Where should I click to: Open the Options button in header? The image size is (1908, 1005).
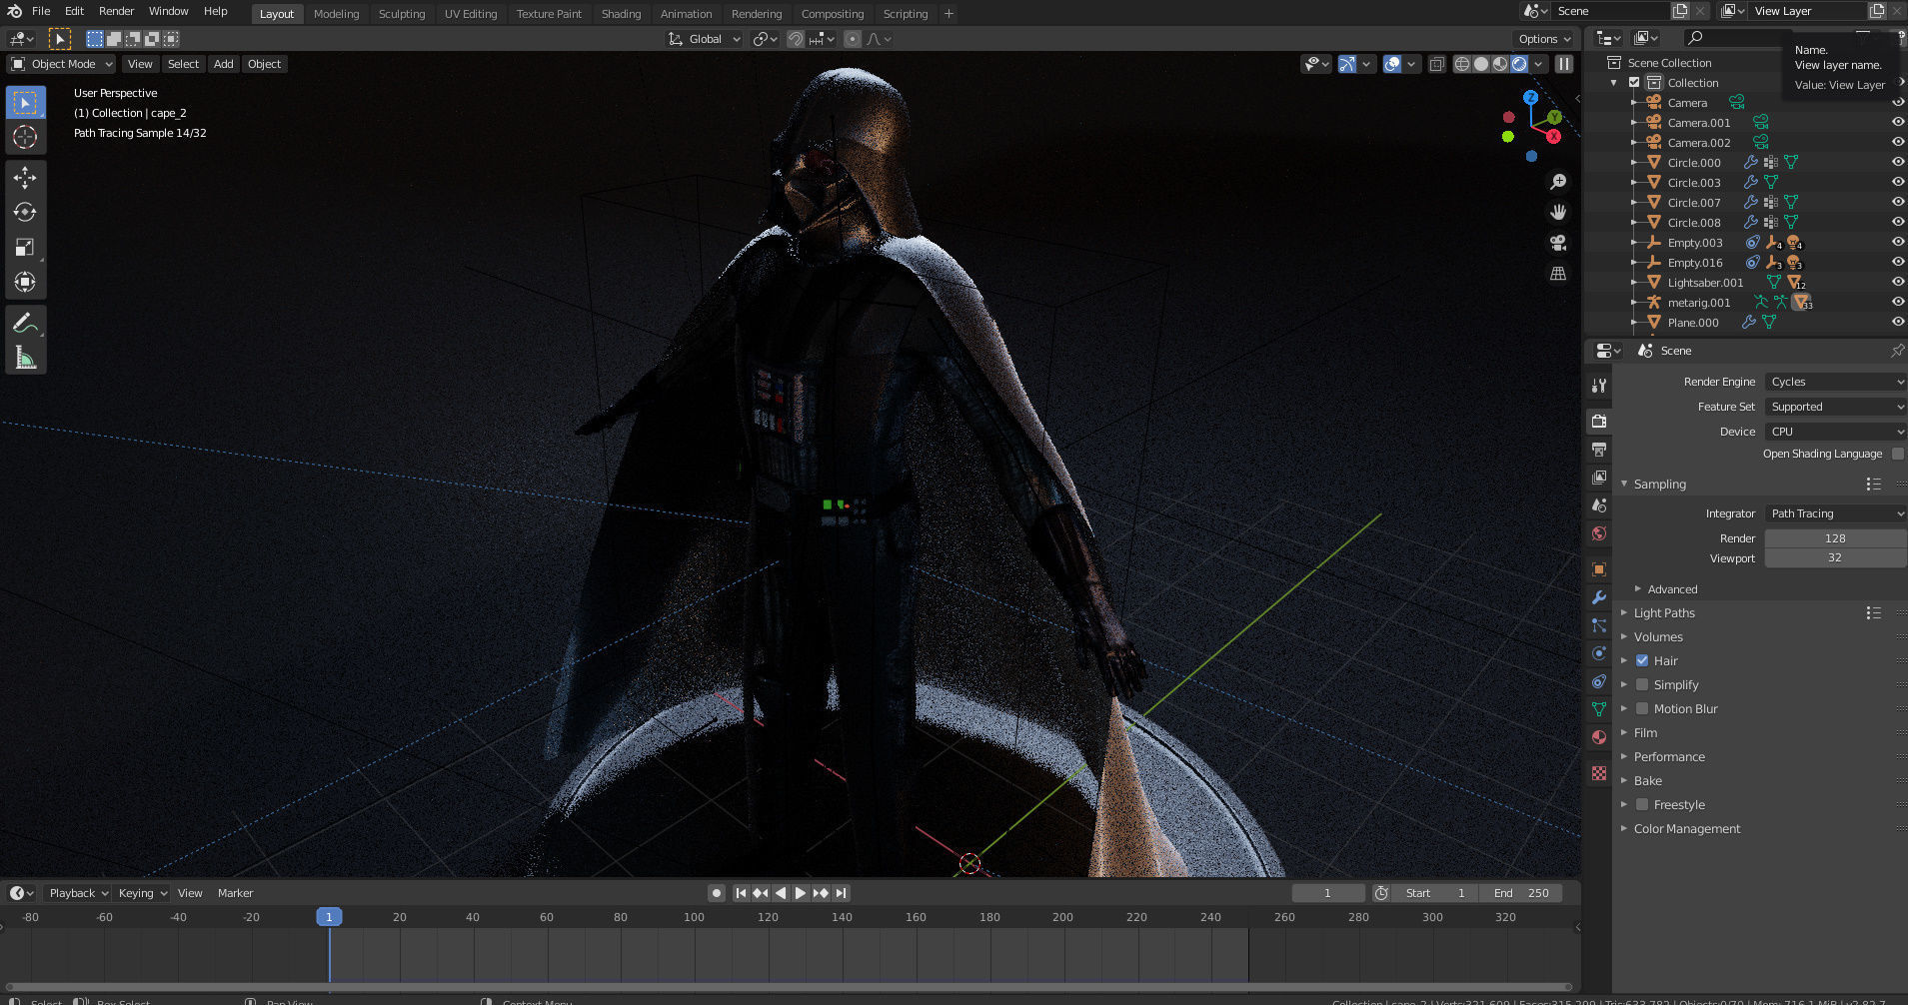(1544, 39)
